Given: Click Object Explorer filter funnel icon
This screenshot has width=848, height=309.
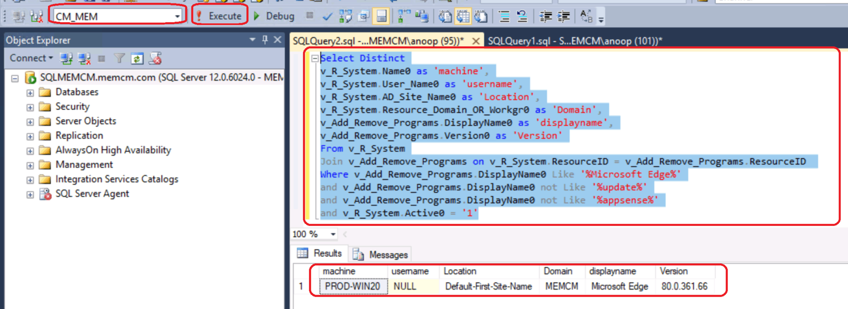Looking at the screenshot, I should pyautogui.click(x=119, y=58).
